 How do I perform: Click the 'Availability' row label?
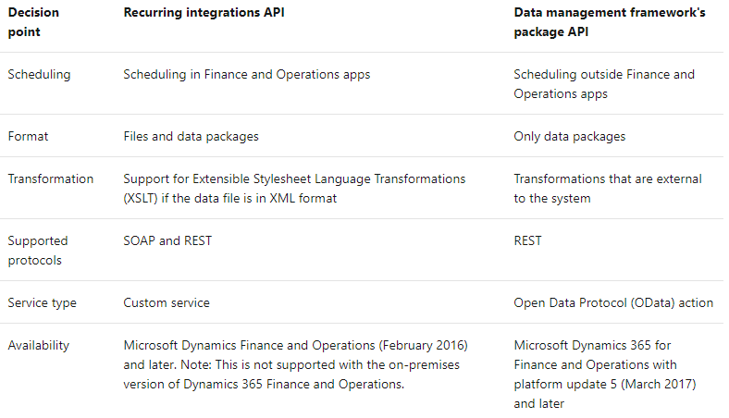(39, 345)
